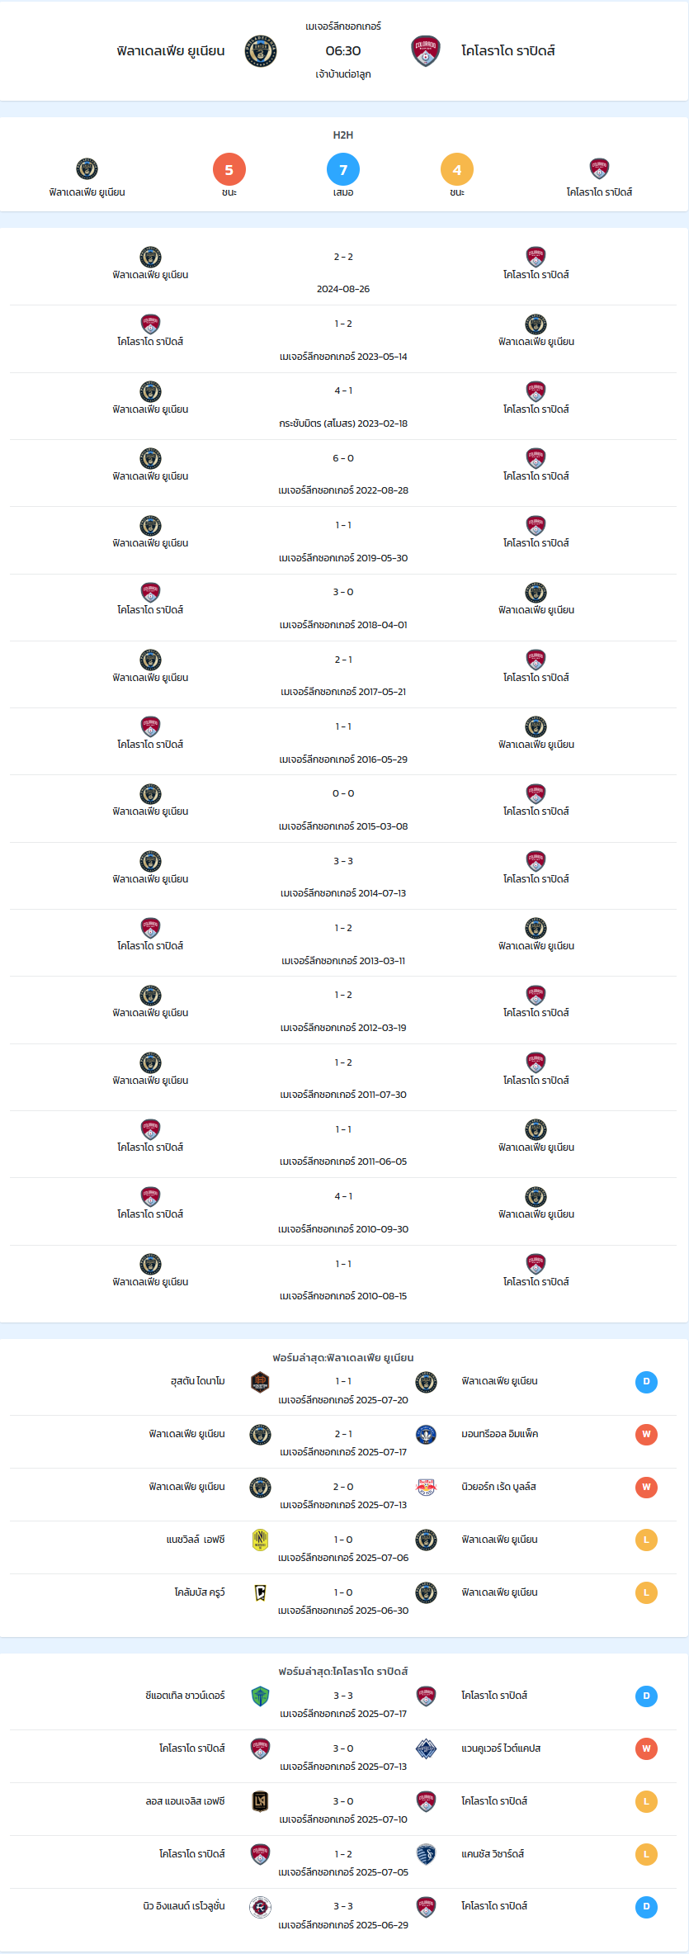Click the New England Revolution logo

point(260,1907)
